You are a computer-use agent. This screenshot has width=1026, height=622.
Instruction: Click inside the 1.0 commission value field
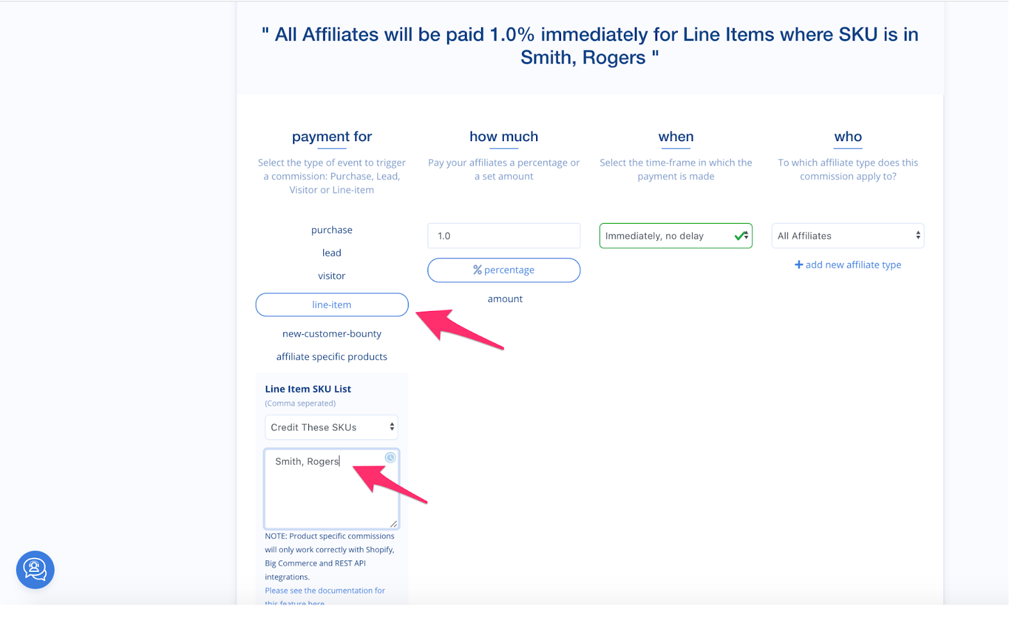click(x=503, y=235)
